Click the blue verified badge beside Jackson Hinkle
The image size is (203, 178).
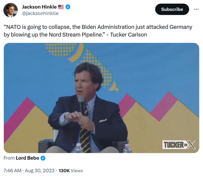point(68,7)
